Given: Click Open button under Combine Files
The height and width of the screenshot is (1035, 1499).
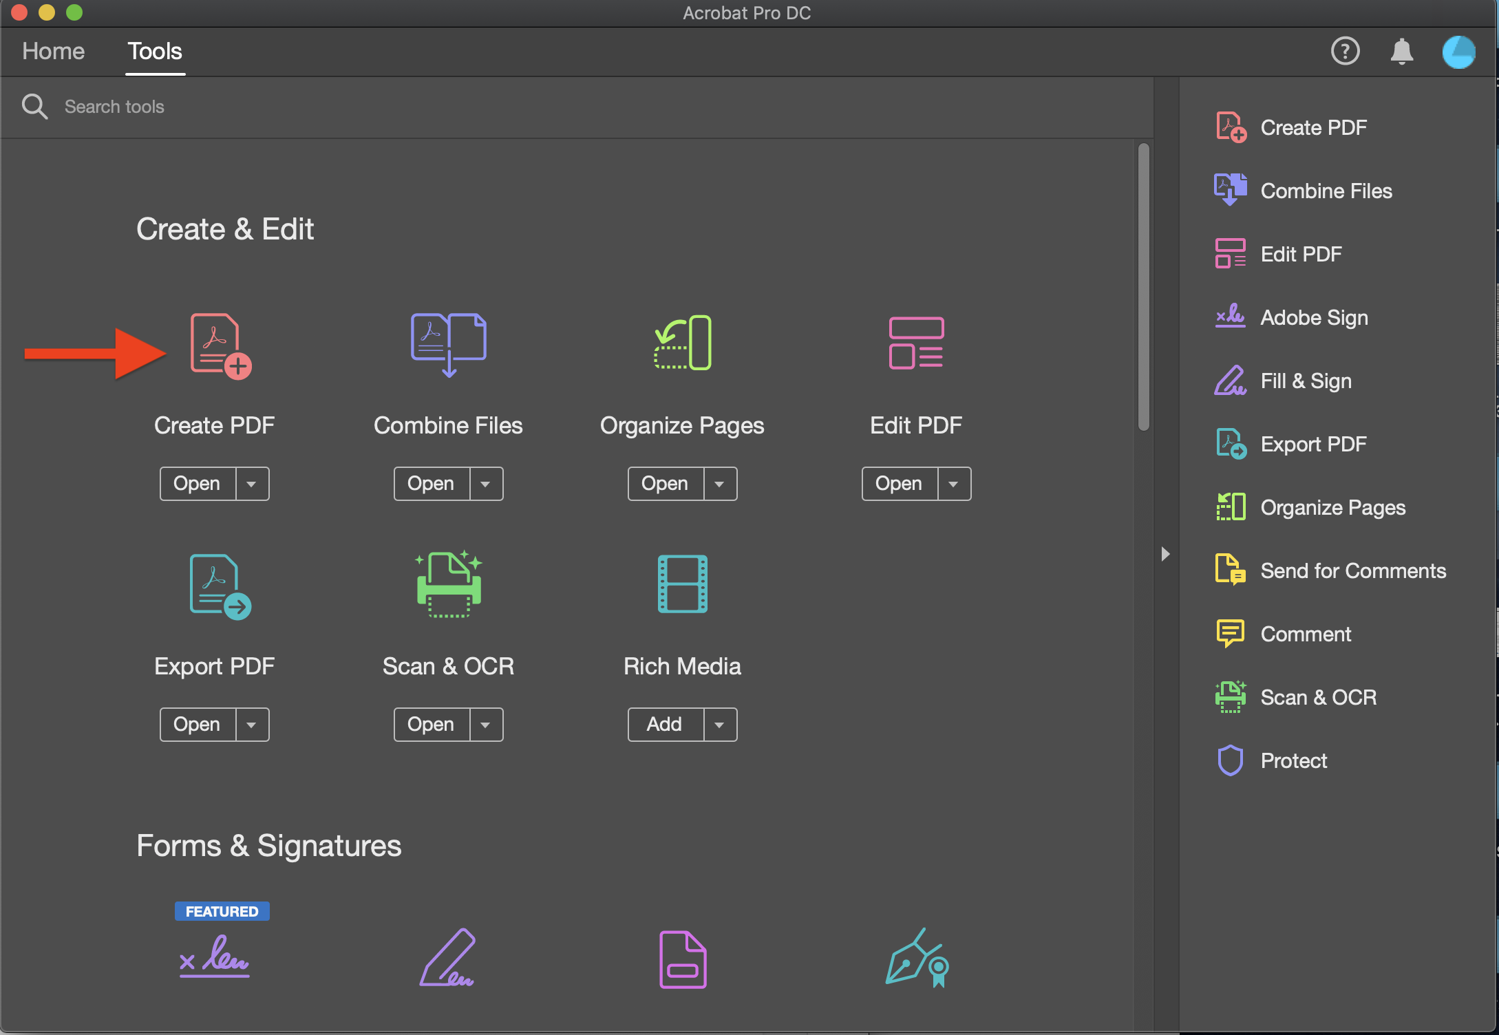Looking at the screenshot, I should (x=432, y=484).
